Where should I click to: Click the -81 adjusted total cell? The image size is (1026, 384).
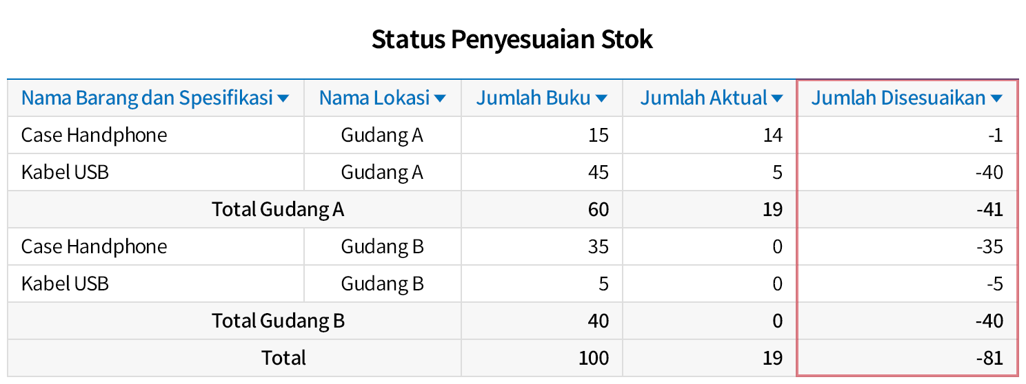(x=989, y=358)
